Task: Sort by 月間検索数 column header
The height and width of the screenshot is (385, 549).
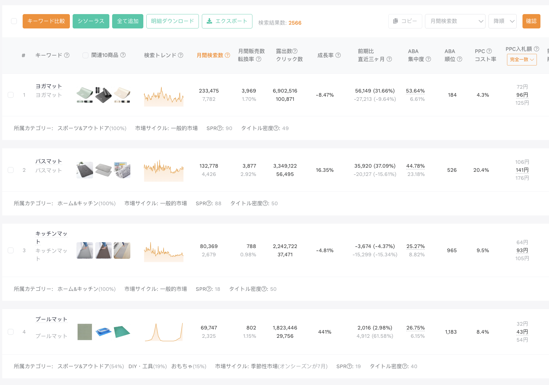Action: pos(210,55)
